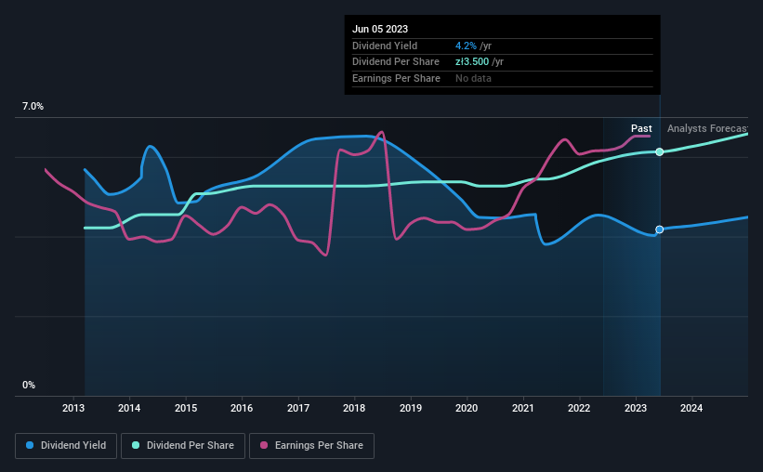Click the 2016 x-axis label
Viewport: 763px width, 472px height.
pyautogui.click(x=242, y=408)
